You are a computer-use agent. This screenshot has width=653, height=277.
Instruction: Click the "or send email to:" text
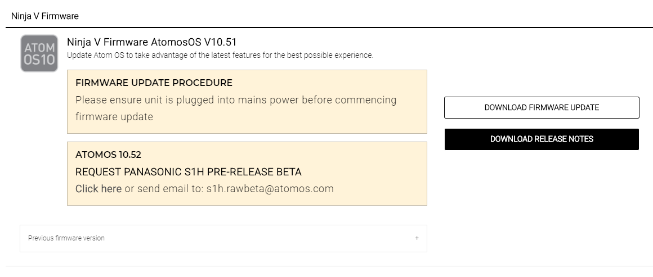(163, 189)
